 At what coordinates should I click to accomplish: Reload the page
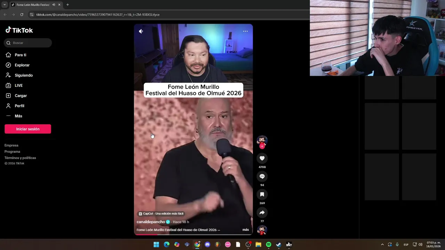coord(22,15)
